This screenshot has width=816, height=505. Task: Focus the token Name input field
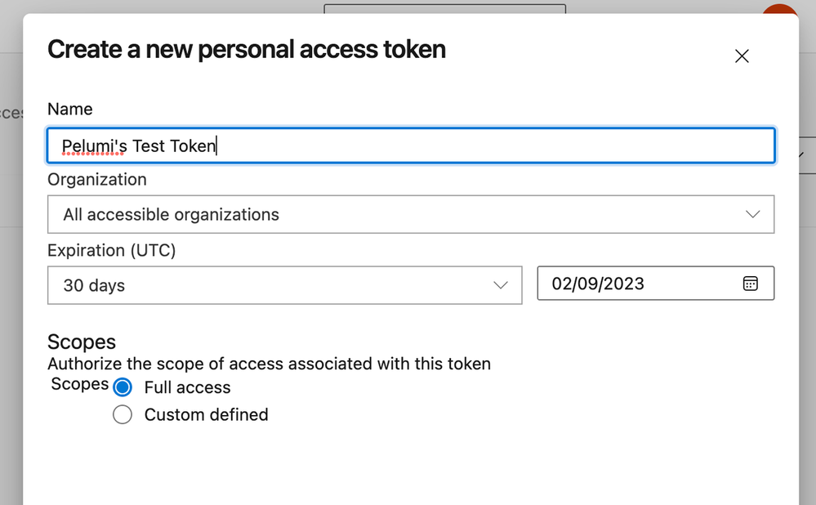point(411,145)
